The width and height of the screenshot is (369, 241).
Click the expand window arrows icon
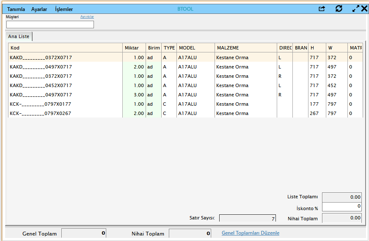point(355,9)
